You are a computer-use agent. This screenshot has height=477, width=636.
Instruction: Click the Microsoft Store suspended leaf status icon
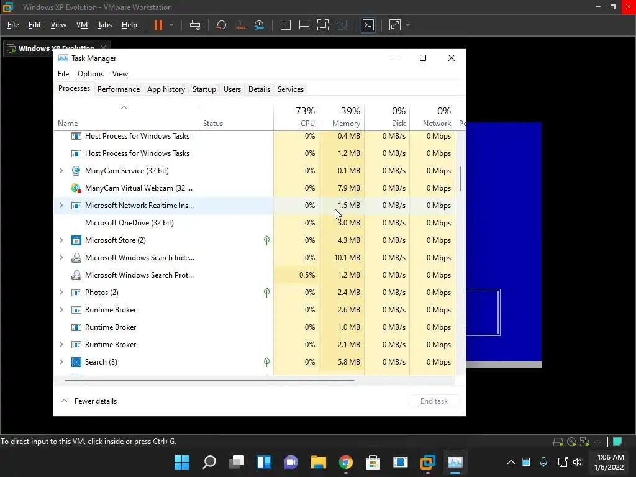tap(266, 240)
